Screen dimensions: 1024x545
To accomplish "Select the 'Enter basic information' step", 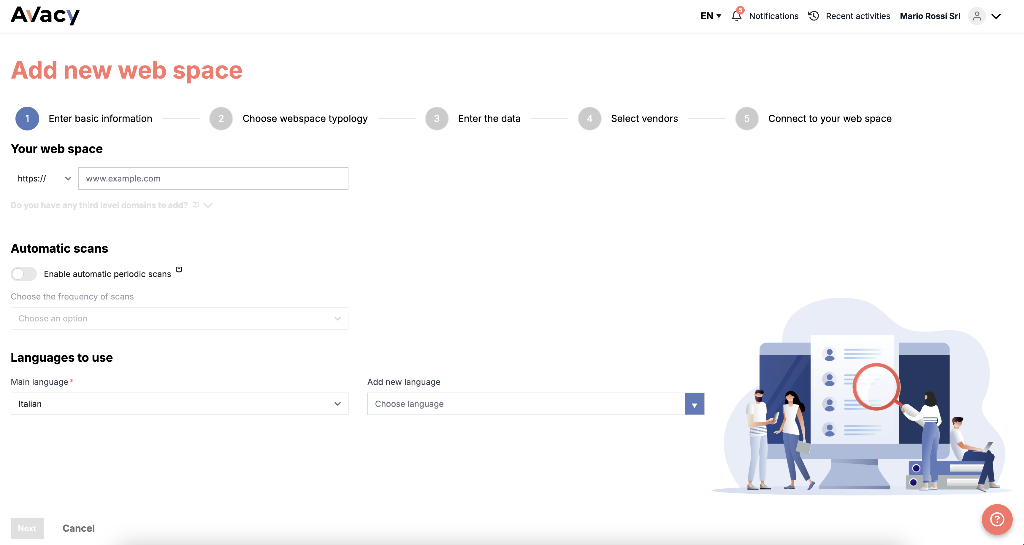I will (100, 118).
